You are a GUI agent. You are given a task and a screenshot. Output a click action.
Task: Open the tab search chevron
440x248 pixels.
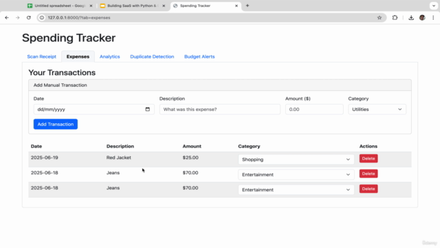click(x=434, y=6)
